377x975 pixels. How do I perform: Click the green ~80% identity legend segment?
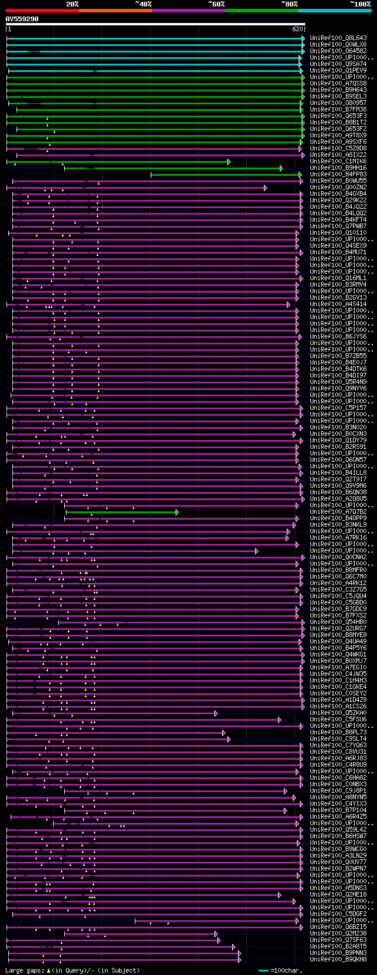[262, 10]
